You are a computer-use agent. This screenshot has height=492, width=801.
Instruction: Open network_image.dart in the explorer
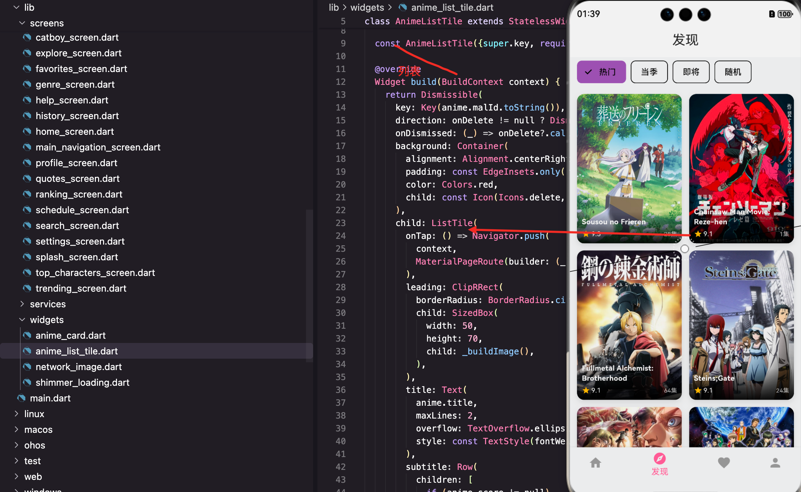(78, 367)
